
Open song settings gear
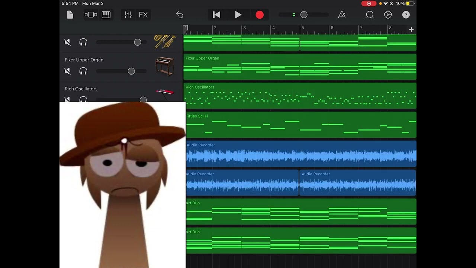click(388, 15)
